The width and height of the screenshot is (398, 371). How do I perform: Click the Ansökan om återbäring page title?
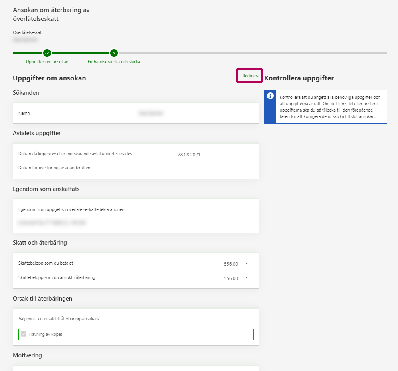click(x=51, y=14)
